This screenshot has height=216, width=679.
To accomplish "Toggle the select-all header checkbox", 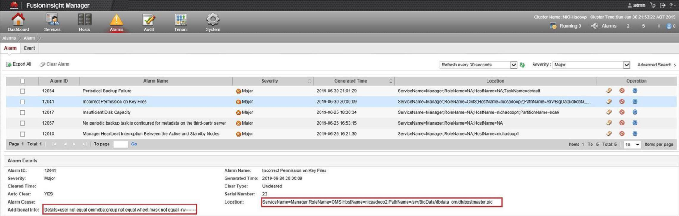I will pos(22,81).
